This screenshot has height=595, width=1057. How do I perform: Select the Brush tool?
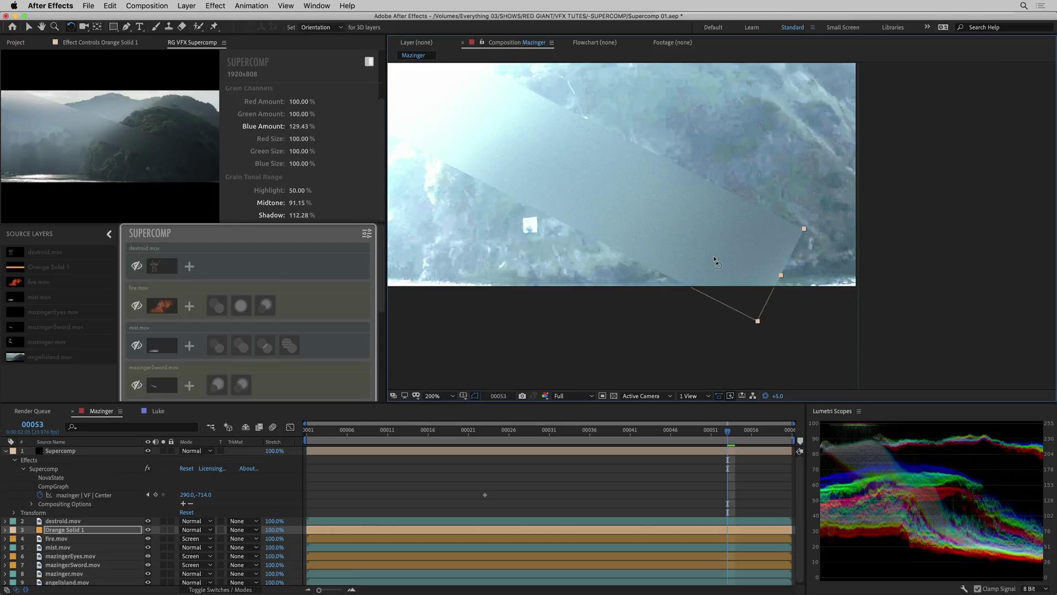155,26
